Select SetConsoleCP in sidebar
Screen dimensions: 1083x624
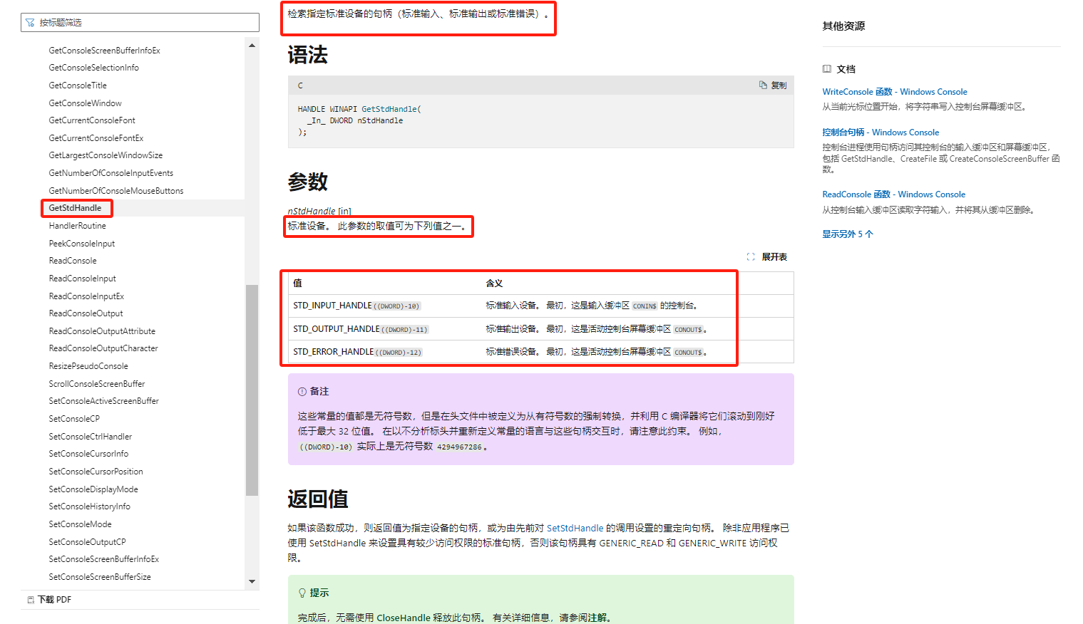click(74, 419)
